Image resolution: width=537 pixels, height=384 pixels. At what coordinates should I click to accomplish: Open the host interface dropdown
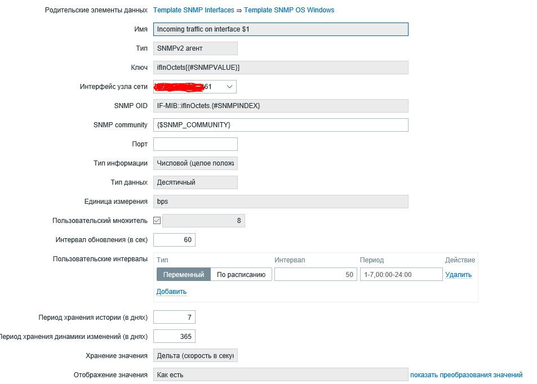(195, 87)
